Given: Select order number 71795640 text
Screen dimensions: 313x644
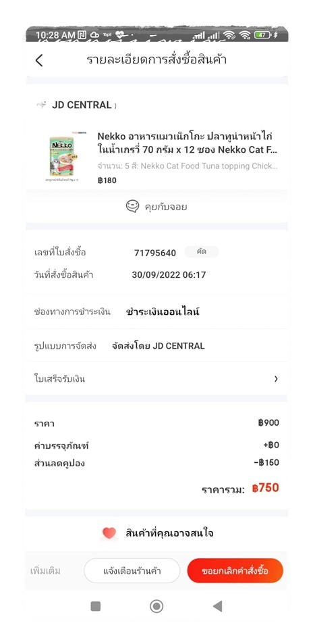Looking at the screenshot, I should coord(155,253).
